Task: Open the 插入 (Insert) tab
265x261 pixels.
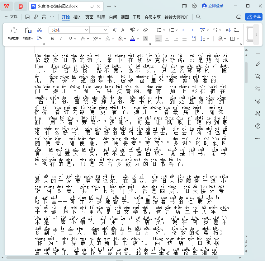Action: (78, 17)
